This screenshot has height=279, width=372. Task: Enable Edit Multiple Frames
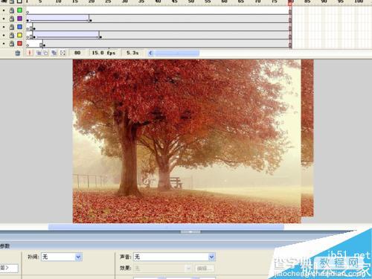pyautogui.click(x=54, y=53)
